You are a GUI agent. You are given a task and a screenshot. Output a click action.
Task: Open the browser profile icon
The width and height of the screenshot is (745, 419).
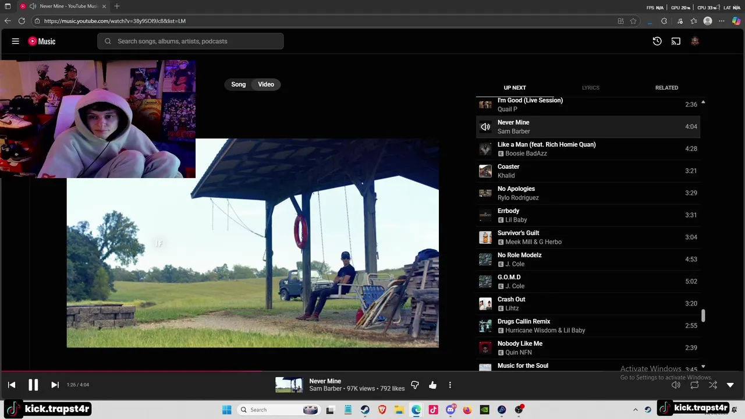[x=708, y=21]
